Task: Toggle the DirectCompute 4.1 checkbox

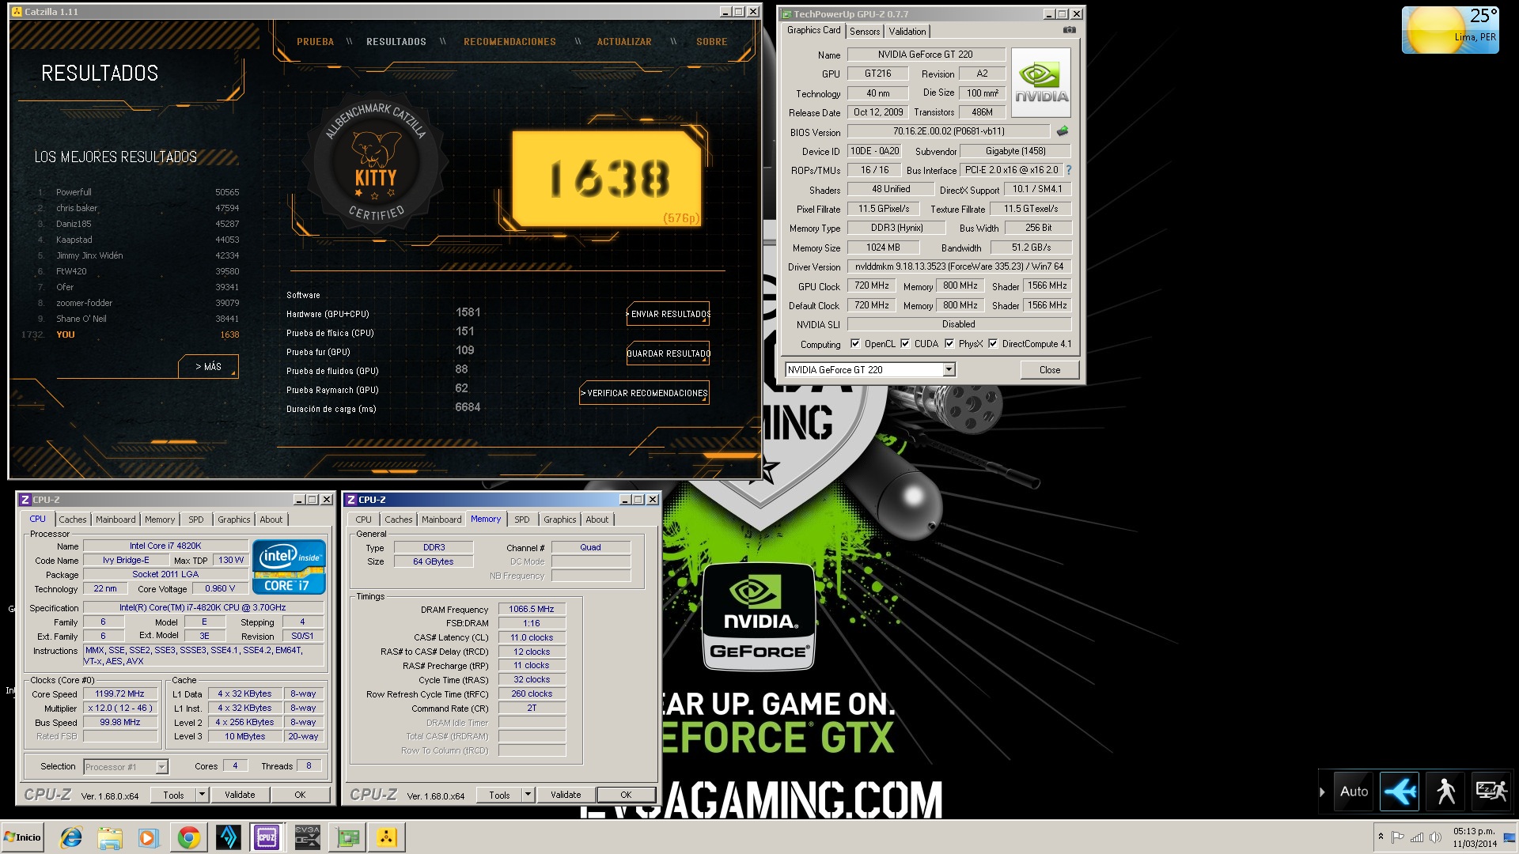Action: pyautogui.click(x=993, y=343)
